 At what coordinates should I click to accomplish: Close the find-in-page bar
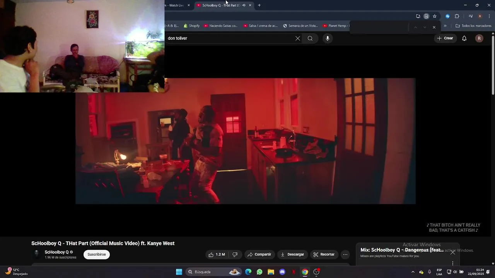[434, 27]
